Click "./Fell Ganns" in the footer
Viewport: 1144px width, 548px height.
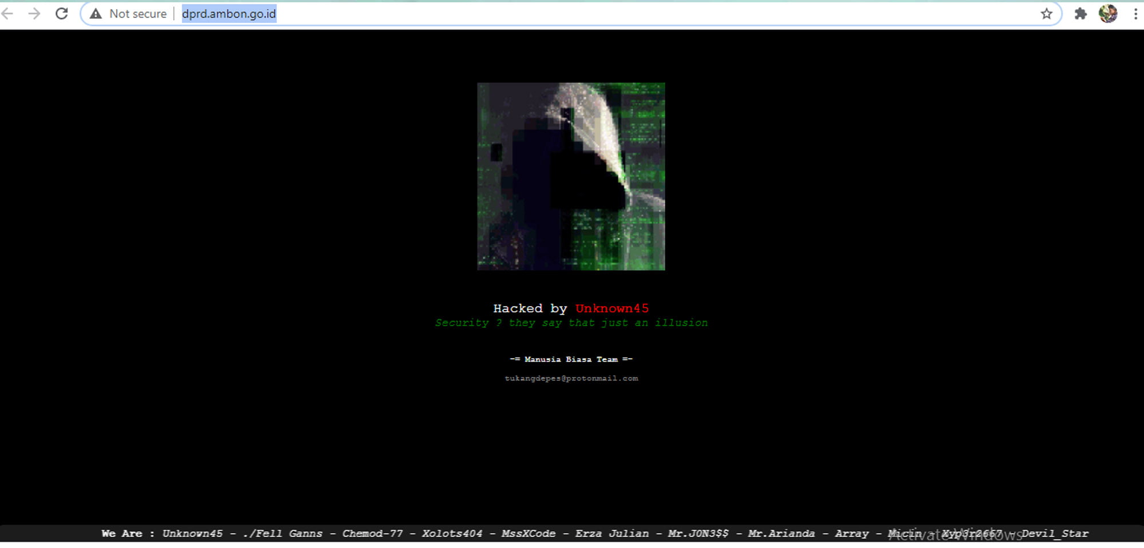[283, 534]
